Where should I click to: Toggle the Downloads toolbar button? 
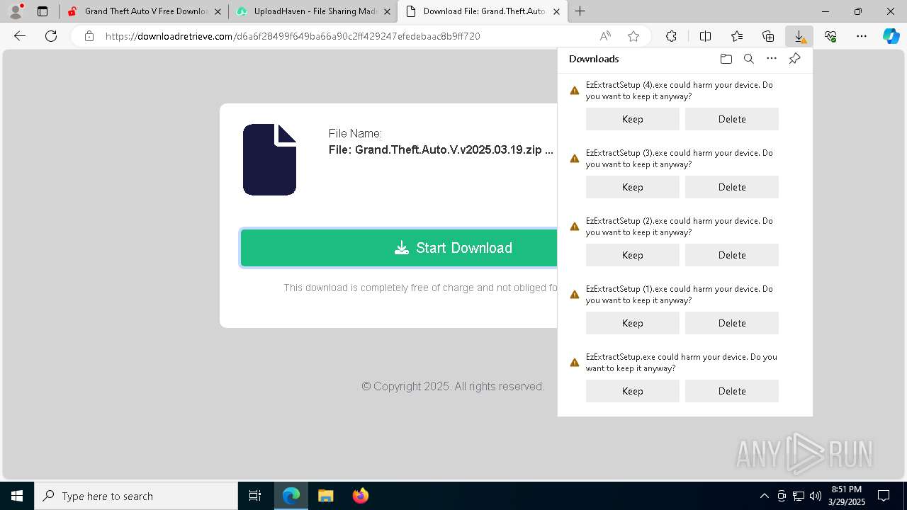point(799,36)
